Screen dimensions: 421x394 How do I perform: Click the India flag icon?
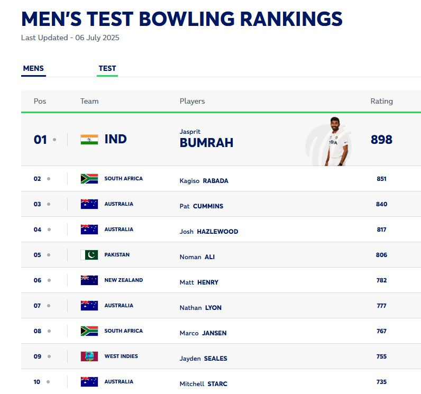coord(89,140)
